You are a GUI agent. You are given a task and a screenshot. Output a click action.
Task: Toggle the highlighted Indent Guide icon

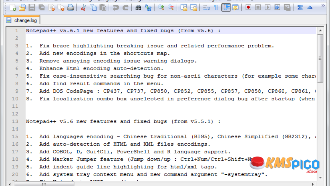(226, 7)
